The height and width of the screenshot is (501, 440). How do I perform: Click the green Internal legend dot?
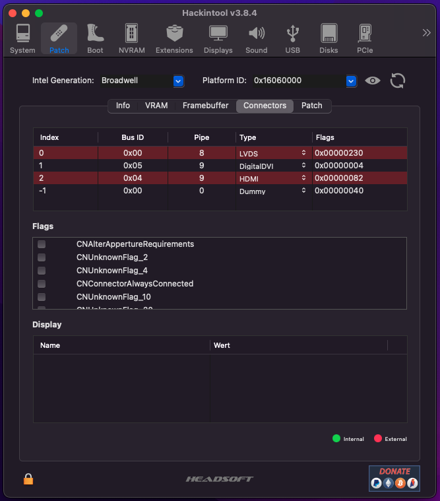336,438
